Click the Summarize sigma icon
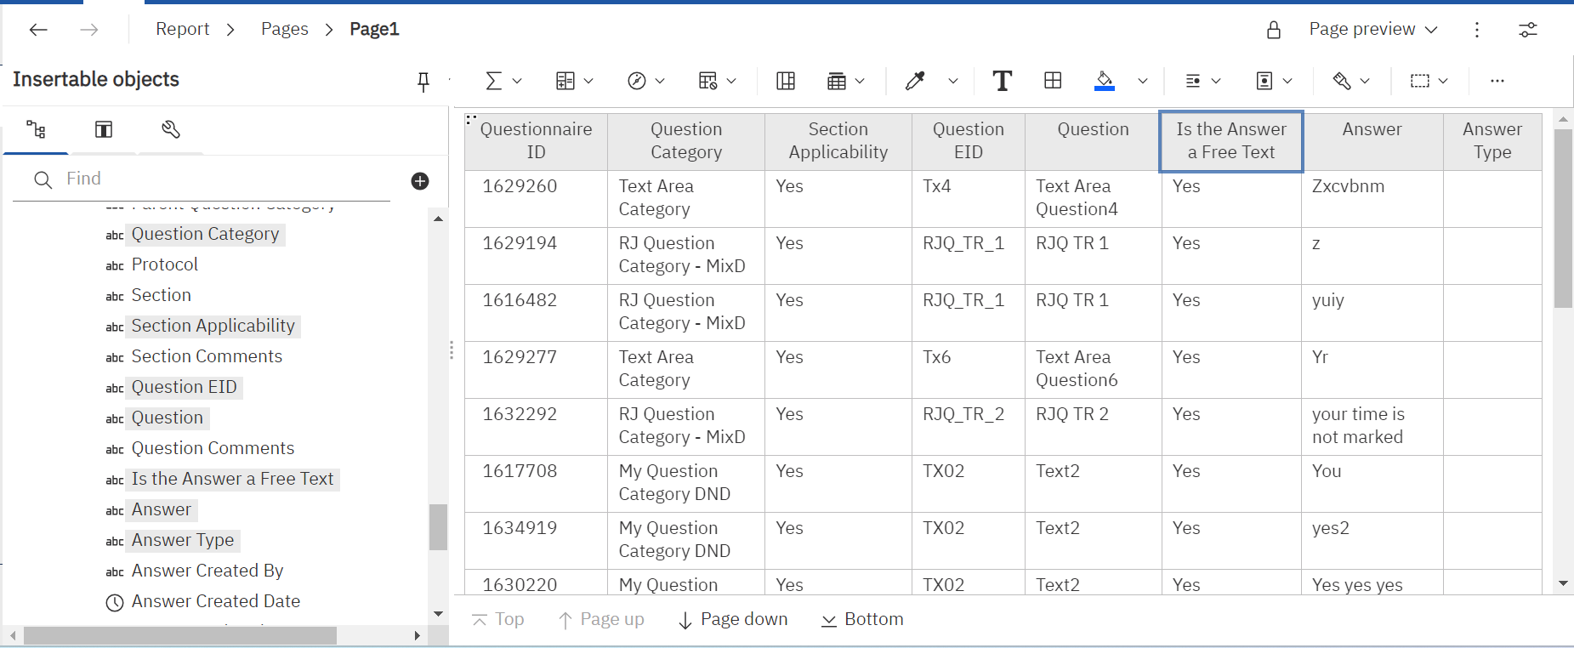The height and width of the screenshot is (648, 1574). 493,81
